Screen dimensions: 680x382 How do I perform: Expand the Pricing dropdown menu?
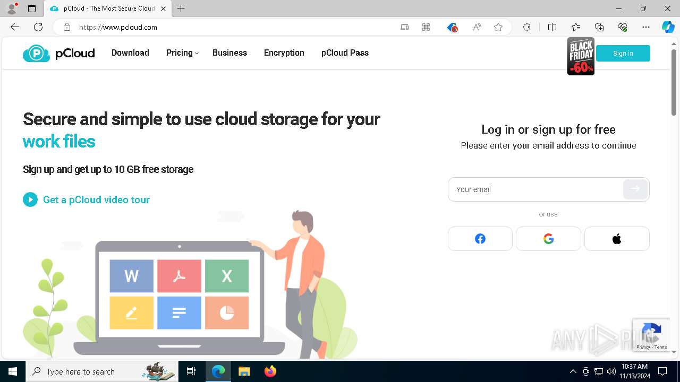182,53
